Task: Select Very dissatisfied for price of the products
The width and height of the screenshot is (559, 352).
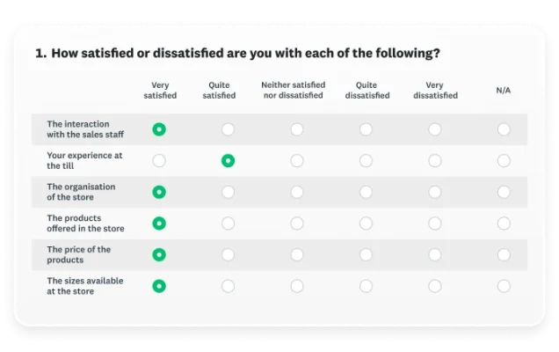Action: coord(435,254)
